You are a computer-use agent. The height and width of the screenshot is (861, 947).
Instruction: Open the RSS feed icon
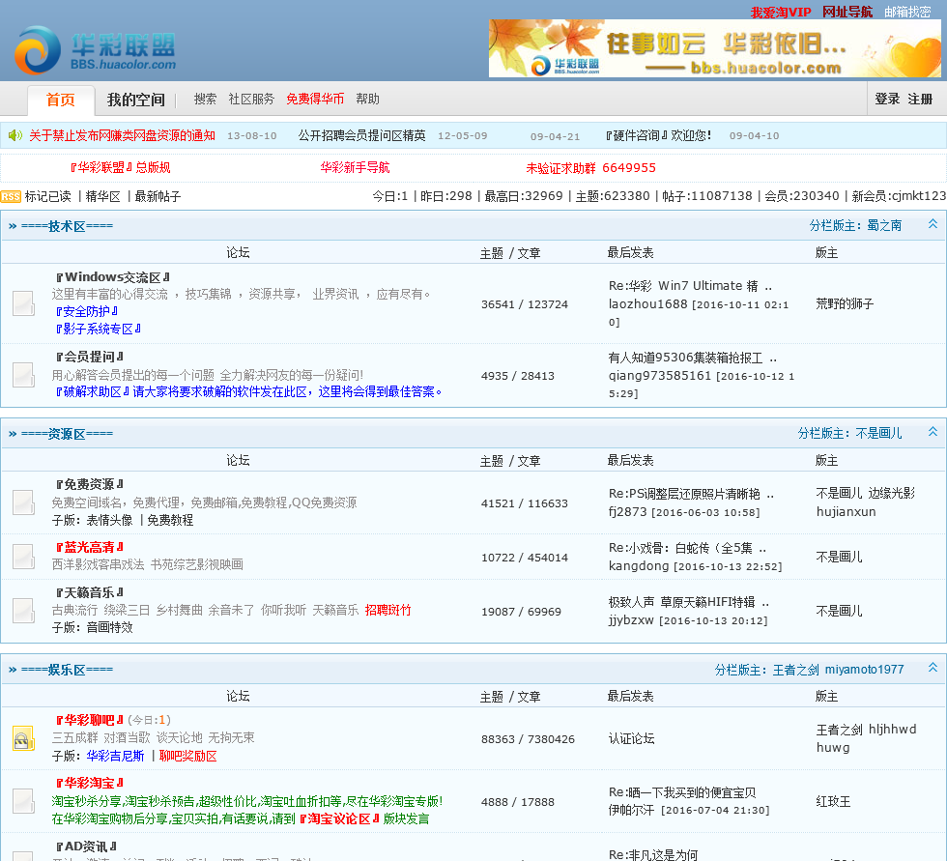pyautogui.click(x=11, y=197)
